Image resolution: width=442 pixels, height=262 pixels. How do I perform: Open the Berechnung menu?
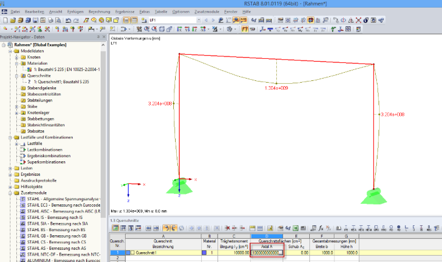[x=99, y=12]
